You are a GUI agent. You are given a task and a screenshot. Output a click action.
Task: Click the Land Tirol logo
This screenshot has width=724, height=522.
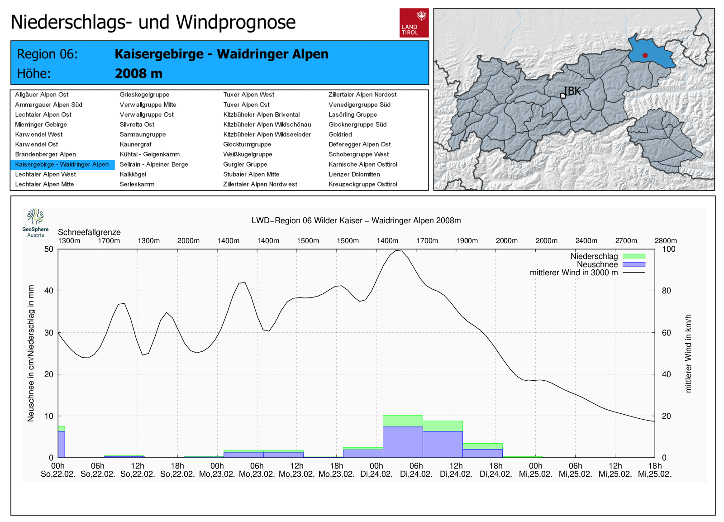(x=414, y=23)
